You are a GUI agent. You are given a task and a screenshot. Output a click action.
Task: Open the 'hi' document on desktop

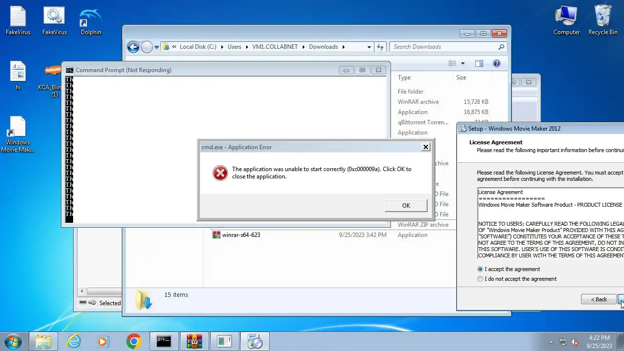(18, 76)
